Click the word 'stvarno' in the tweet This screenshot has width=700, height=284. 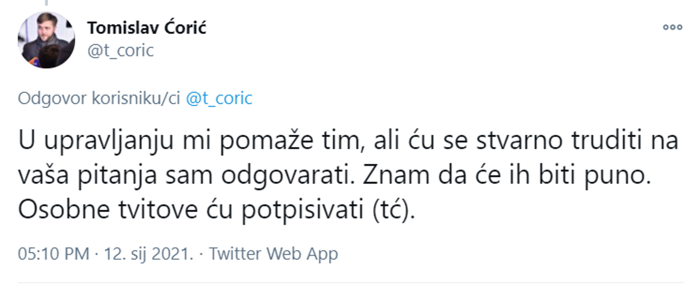(519, 141)
